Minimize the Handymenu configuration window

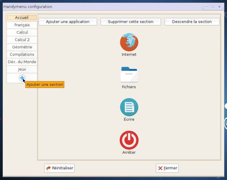(207, 7)
